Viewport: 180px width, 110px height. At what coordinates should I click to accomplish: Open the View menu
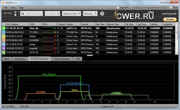(13, 8)
